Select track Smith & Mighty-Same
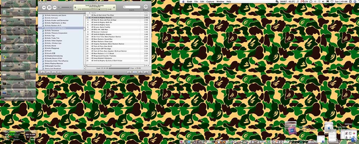The width and height of the screenshot is (359, 144). coord(117,25)
